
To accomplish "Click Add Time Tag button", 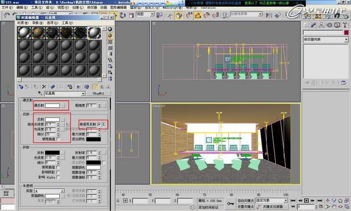I will pyautogui.click(x=208, y=208).
